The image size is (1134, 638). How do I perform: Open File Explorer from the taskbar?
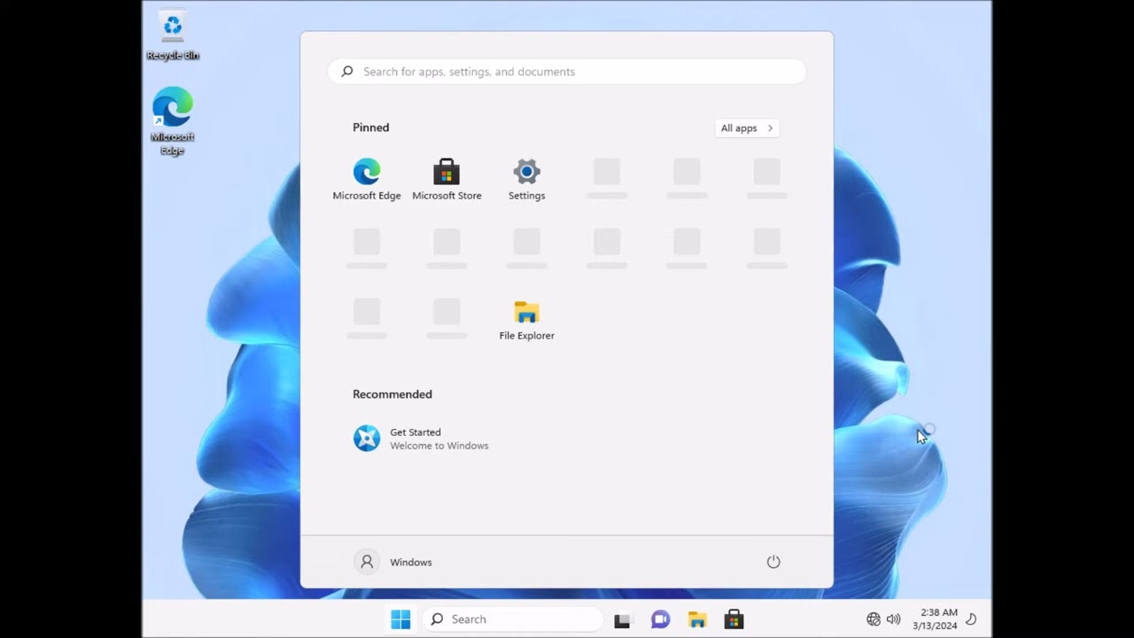click(697, 620)
